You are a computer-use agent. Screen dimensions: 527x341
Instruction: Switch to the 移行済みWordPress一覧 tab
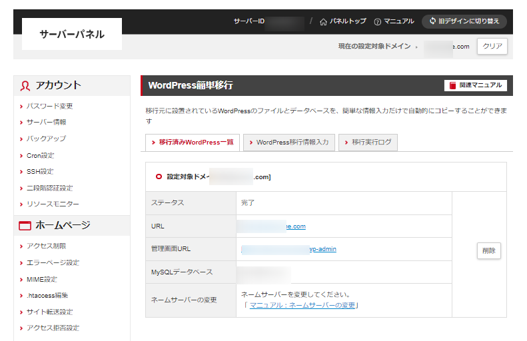point(192,143)
